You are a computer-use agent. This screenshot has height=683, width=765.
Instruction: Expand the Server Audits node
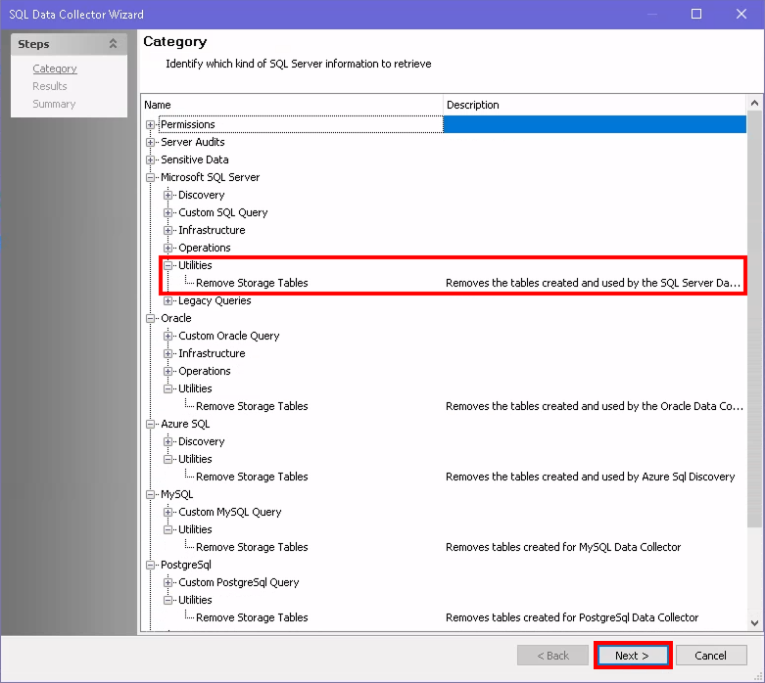click(150, 142)
